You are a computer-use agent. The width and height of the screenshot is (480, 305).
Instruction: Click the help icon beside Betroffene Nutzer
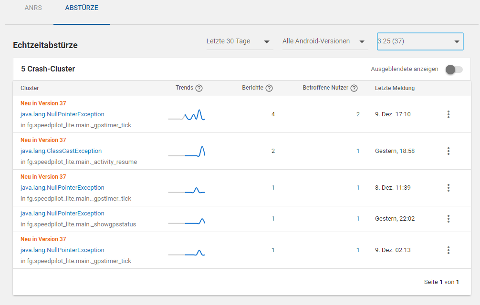point(354,88)
